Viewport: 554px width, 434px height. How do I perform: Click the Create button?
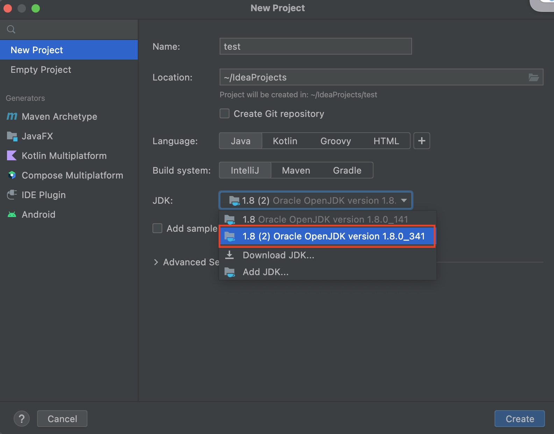(x=519, y=419)
